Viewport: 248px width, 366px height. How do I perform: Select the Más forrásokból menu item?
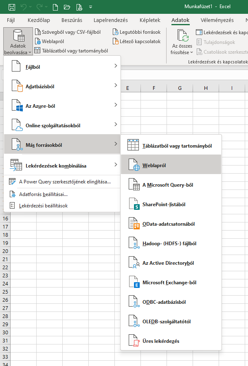[x=62, y=145]
